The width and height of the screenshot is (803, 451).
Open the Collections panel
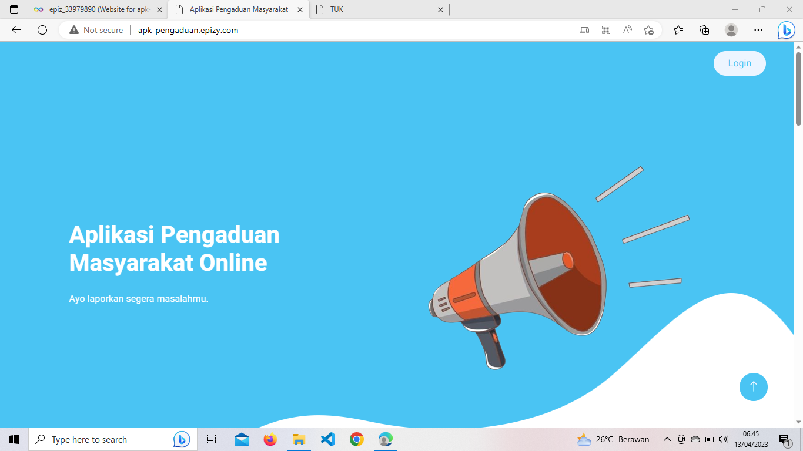click(x=704, y=30)
